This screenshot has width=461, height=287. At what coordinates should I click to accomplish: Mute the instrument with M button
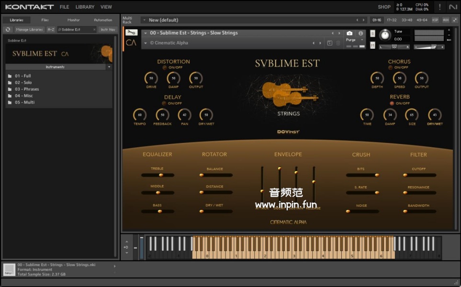372,45
